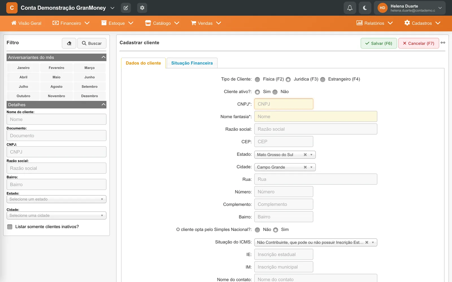This screenshot has height=282, width=452.
Task: Select Fisica (F2) client type
Action: (257, 80)
